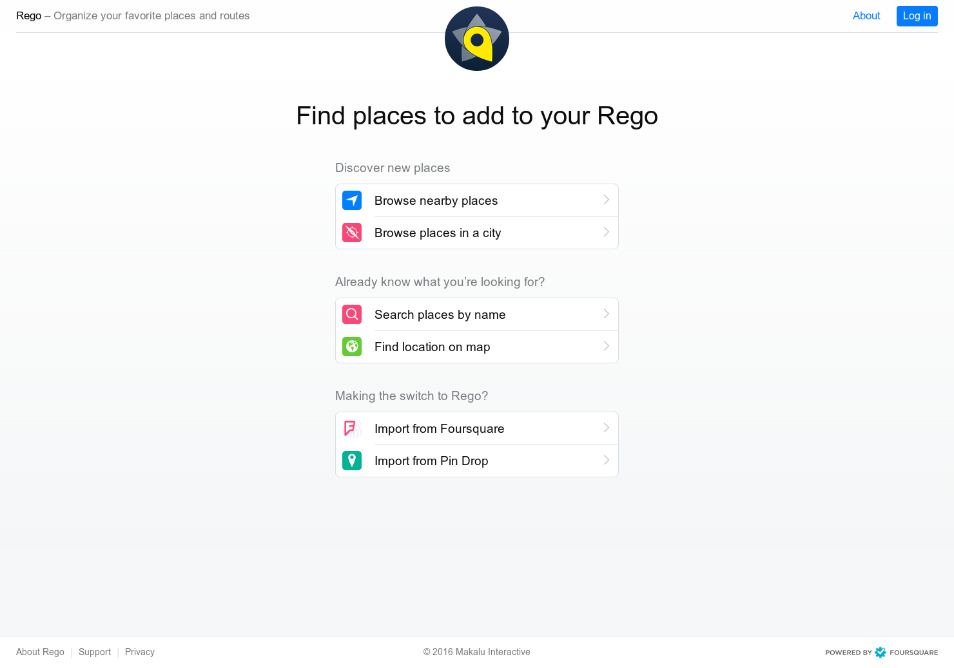Open the Rego star logo at the top

(477, 38)
